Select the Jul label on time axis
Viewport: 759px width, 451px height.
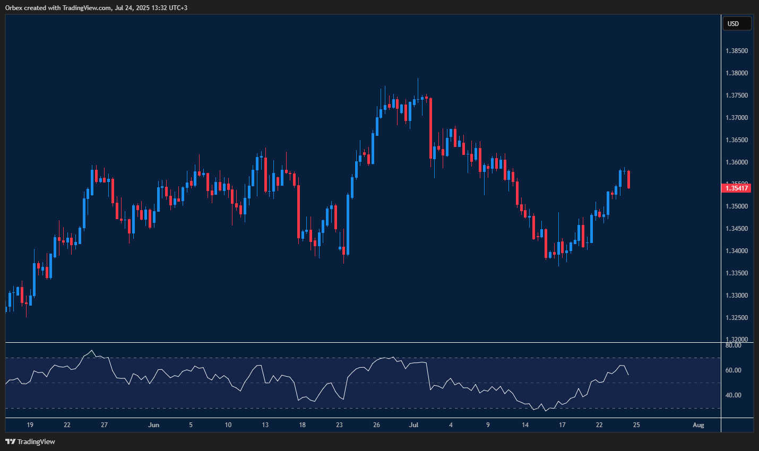[x=413, y=425]
